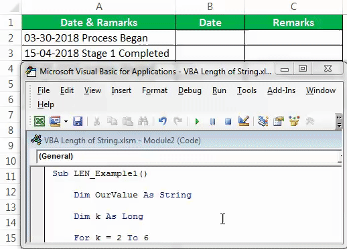Click the Module2 code window icon
The width and height of the screenshot is (347, 249).
point(36,141)
